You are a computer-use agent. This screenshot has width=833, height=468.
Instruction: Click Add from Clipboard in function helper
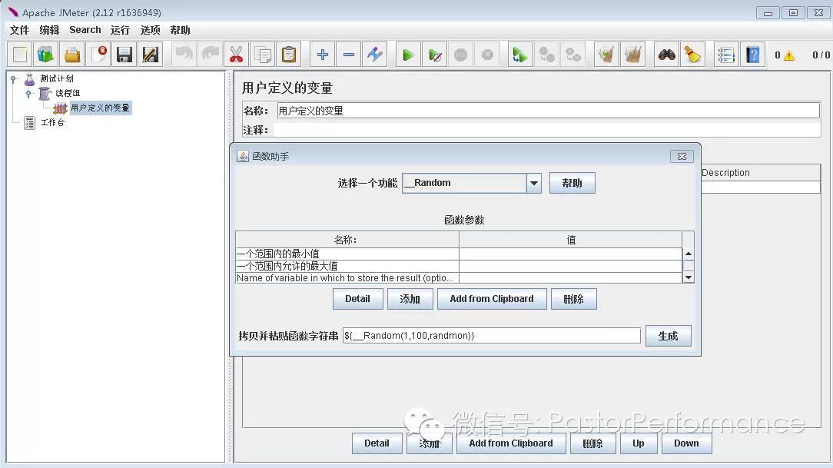click(x=492, y=299)
